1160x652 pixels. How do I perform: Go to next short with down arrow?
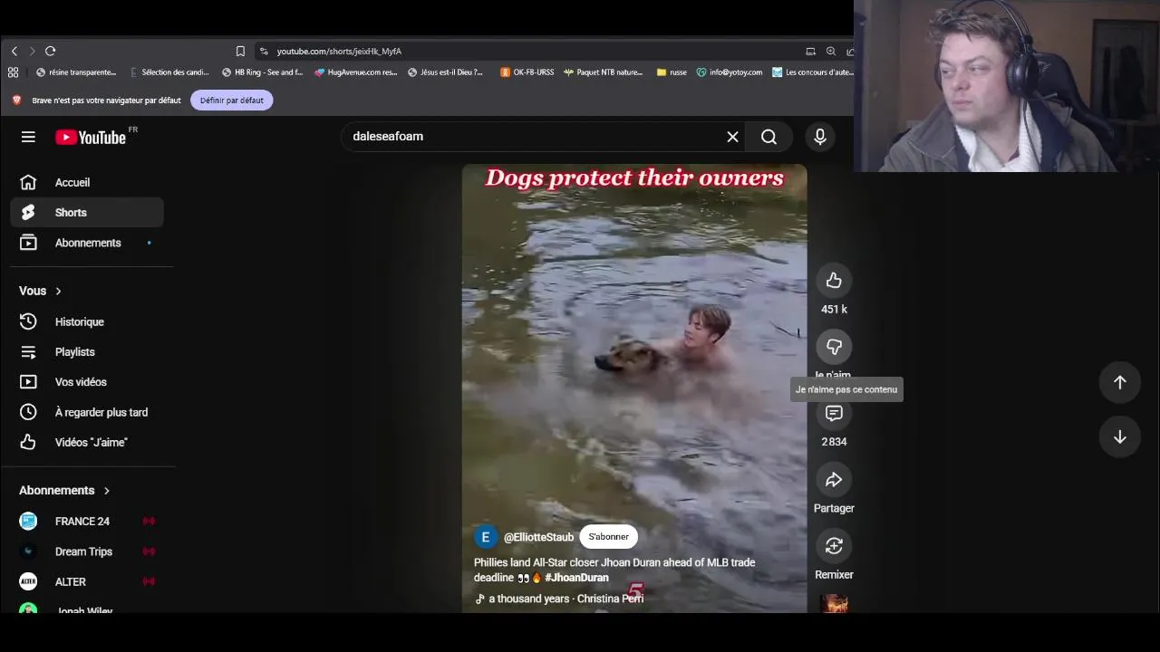[x=1120, y=437]
